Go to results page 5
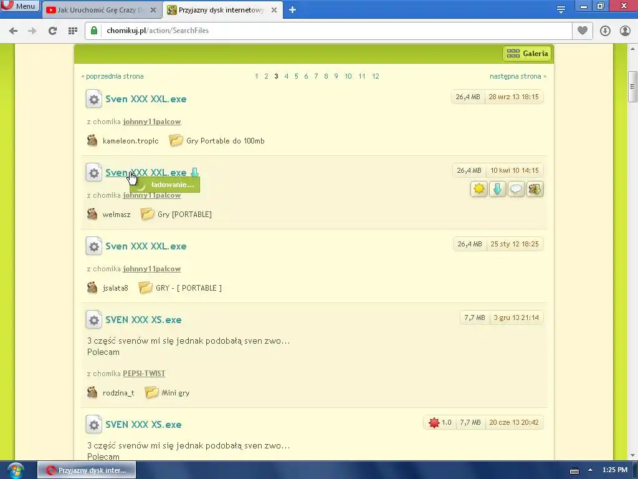 [x=296, y=76]
